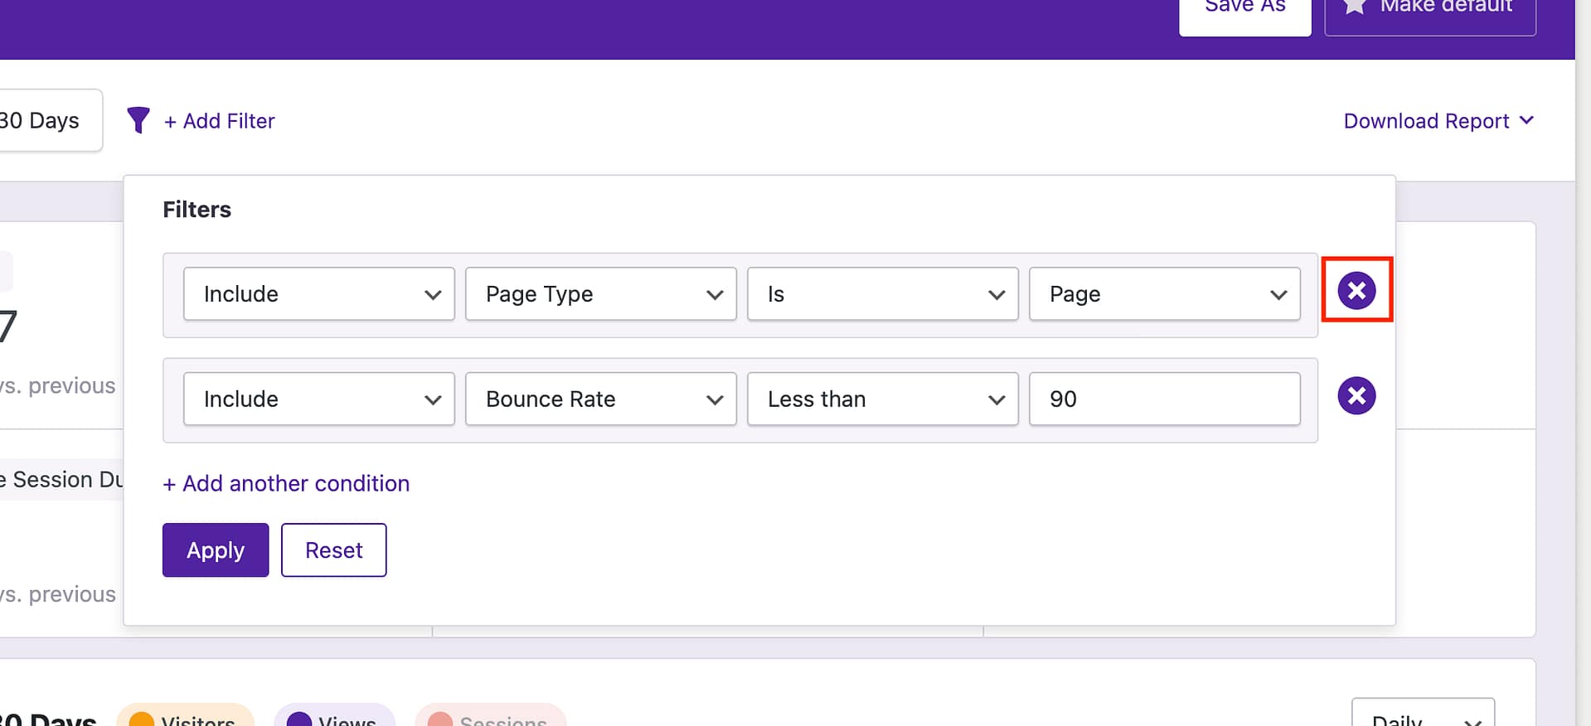Viewport: 1591px width, 726px height.
Task: Open Include dropdown in Page Type row
Action: coord(318,294)
